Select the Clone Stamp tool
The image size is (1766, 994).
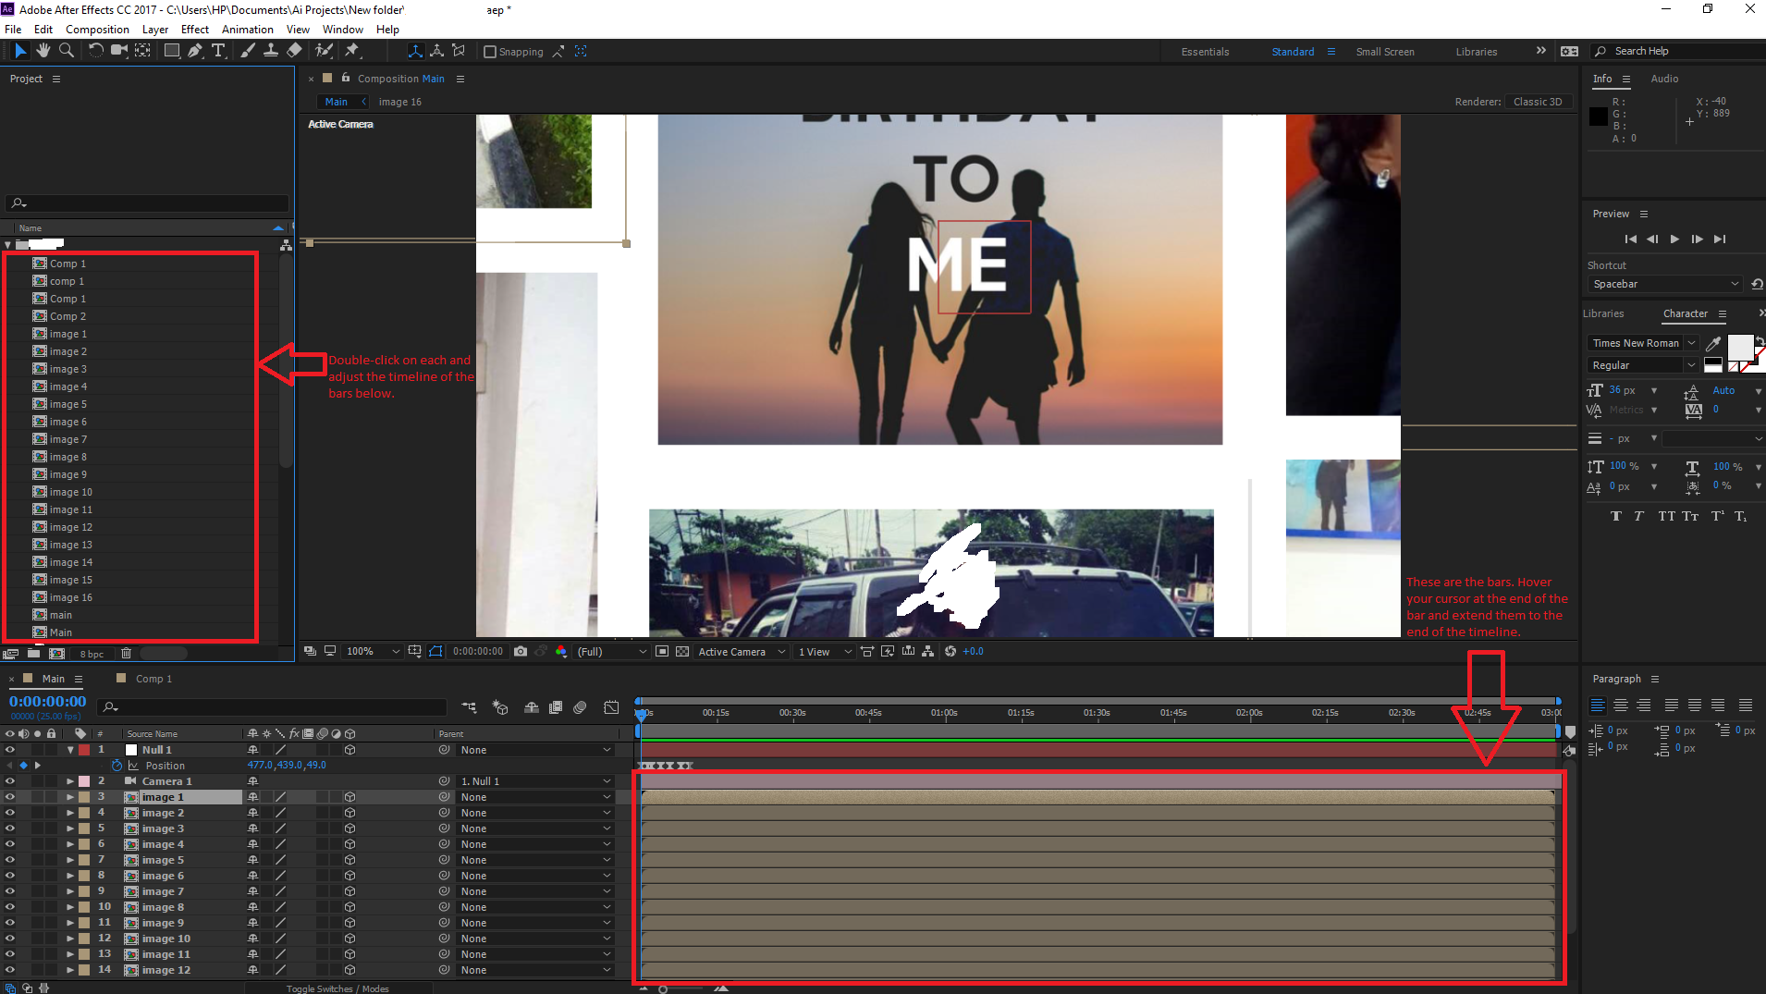click(x=271, y=51)
